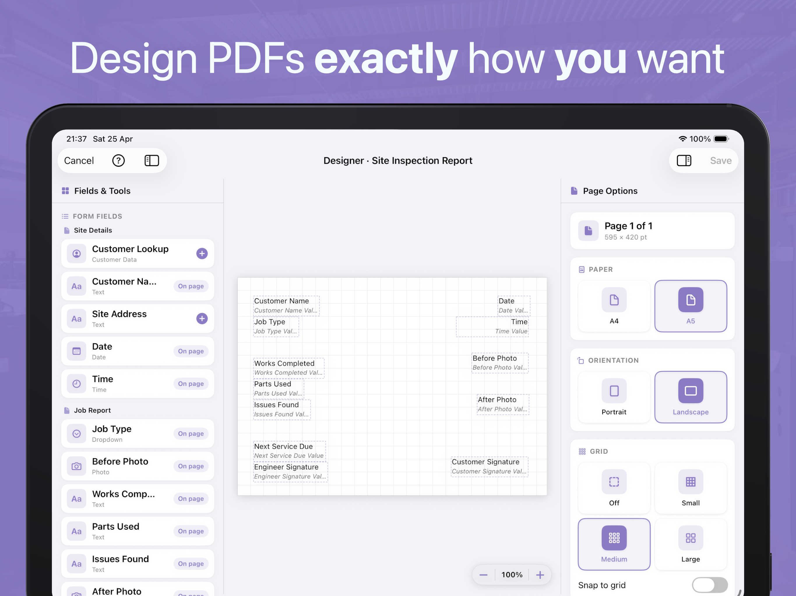
Task: Click On page badge for Customer Name
Action: pos(191,286)
